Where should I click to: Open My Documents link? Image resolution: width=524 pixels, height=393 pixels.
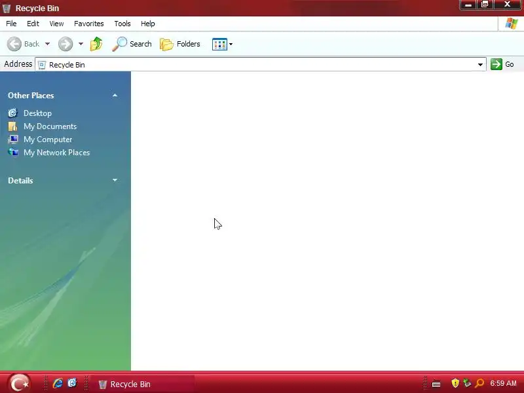(50, 126)
